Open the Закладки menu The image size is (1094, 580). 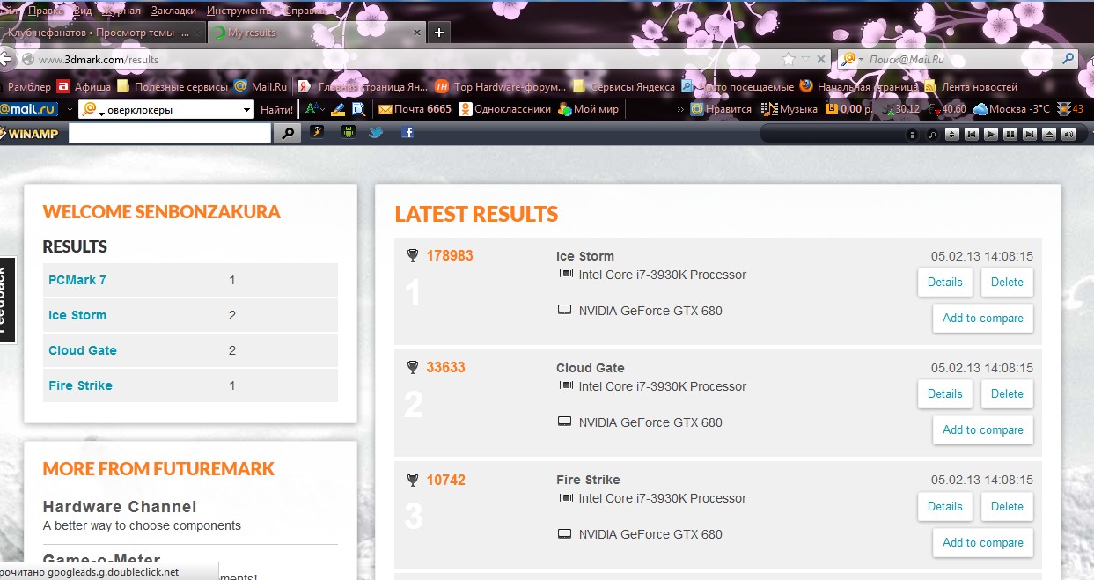(173, 11)
